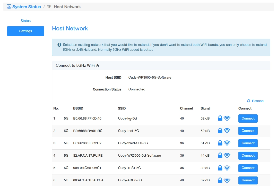Connect to network with BSSID 82:AF:CA:37:FC:FE

tap(248, 156)
